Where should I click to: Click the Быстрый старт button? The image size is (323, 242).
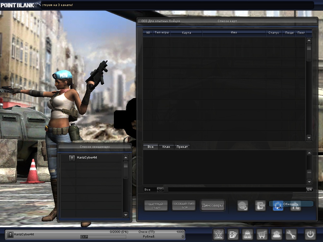tap(156, 205)
